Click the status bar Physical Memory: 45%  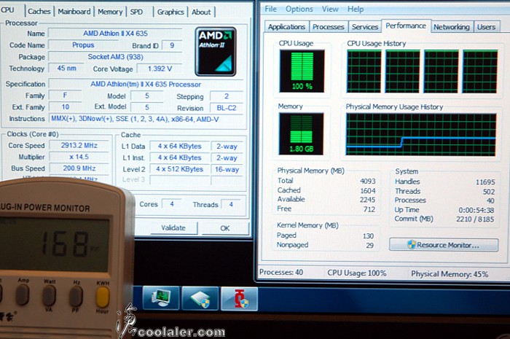point(450,274)
